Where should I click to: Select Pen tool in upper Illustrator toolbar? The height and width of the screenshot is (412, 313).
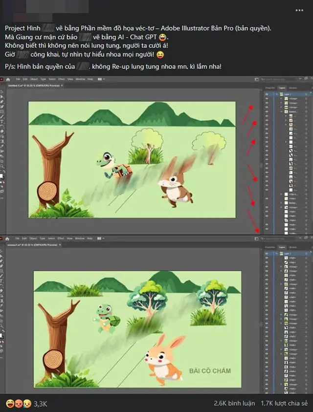tap(2, 102)
